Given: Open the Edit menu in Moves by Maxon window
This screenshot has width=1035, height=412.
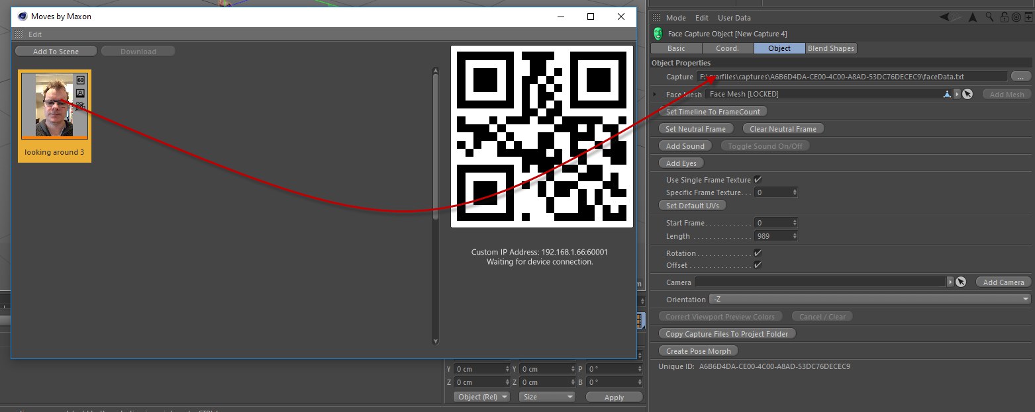Looking at the screenshot, I should [x=35, y=34].
